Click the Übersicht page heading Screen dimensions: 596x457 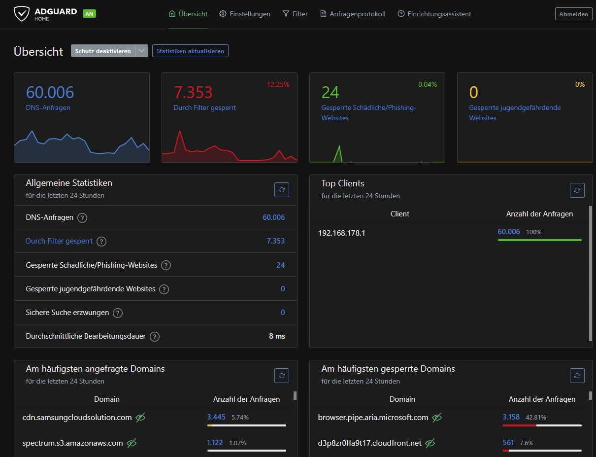[x=38, y=51]
